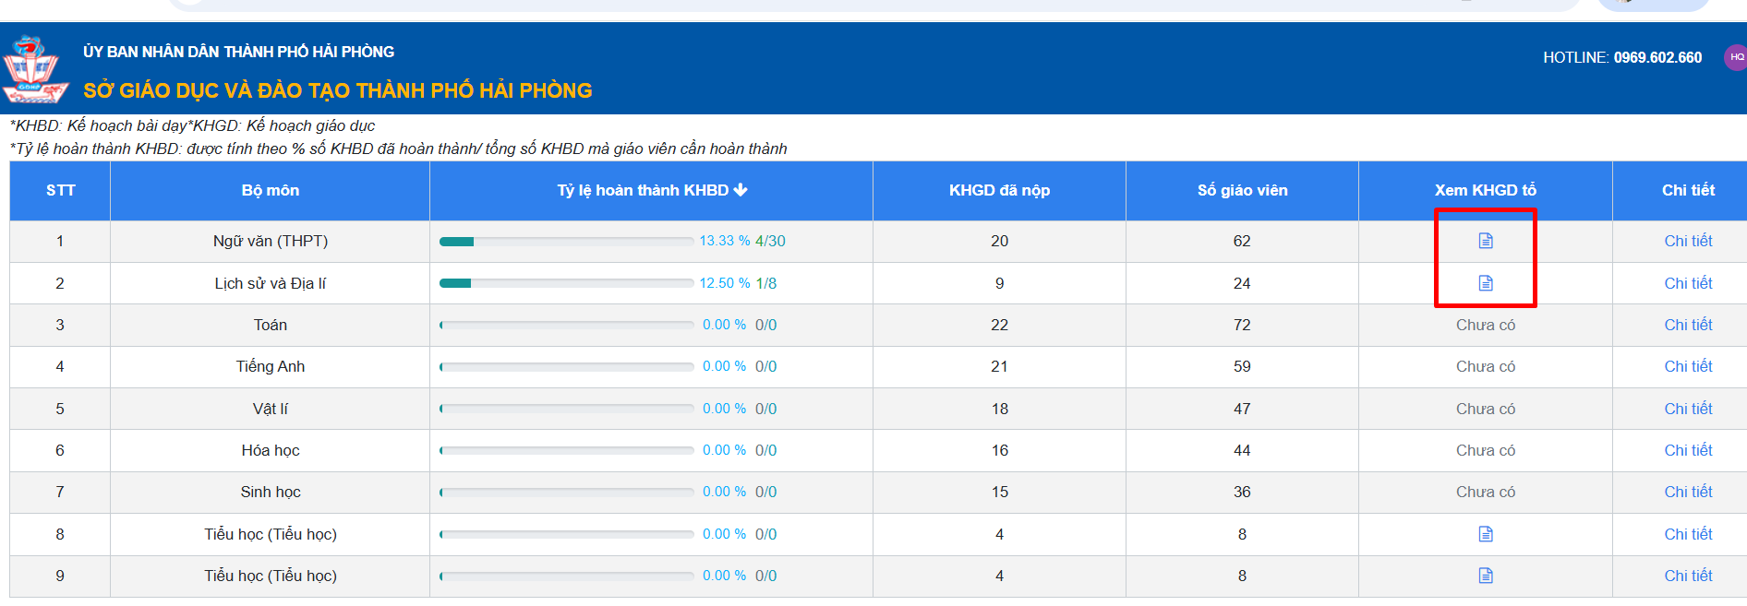Open KHGD document icon in row 8
The width and height of the screenshot is (1747, 606).
tap(1485, 534)
